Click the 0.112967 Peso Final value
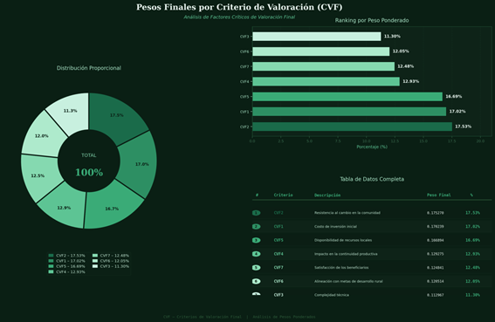495x322 pixels. (x=436, y=295)
